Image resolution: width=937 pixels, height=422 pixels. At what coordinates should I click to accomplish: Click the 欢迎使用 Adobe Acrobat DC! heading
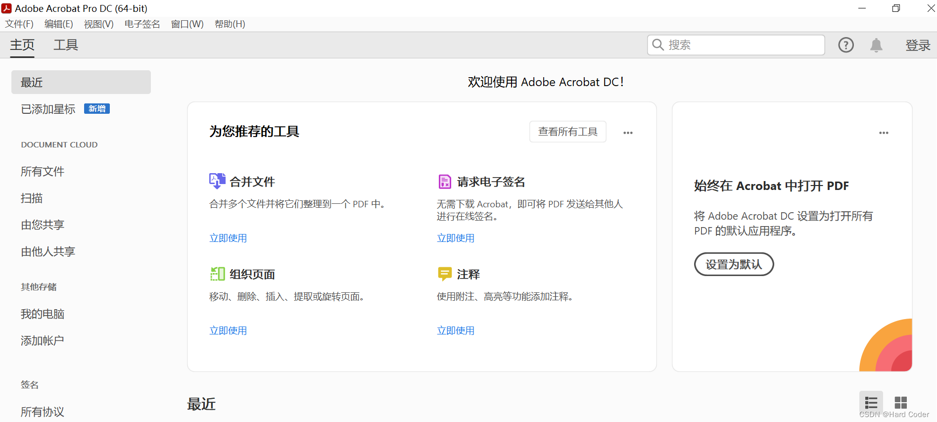546,82
